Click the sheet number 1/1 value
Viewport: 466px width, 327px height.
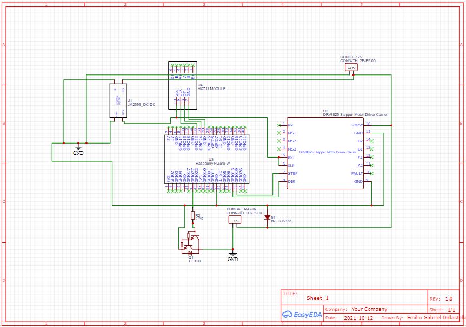pos(451,310)
